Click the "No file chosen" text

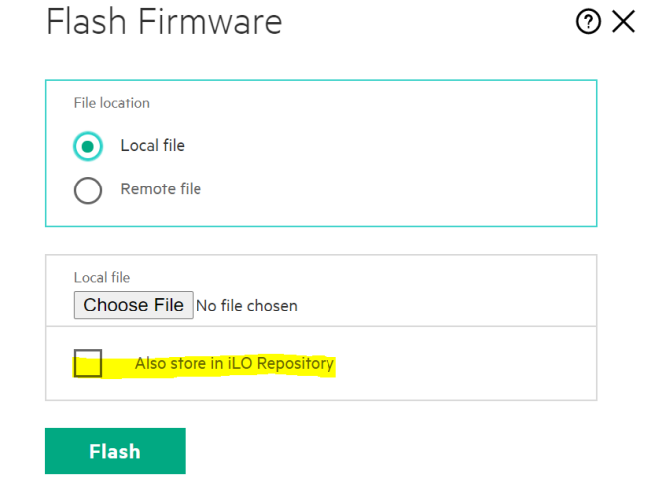click(247, 306)
